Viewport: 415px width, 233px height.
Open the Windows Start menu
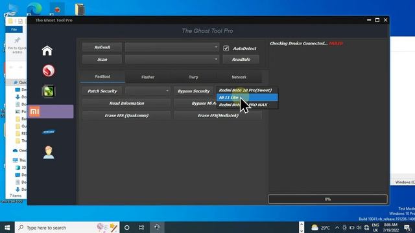tap(7, 227)
